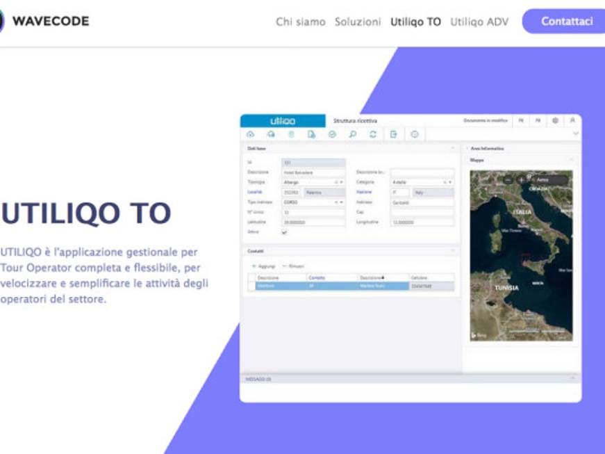This screenshot has height=454, width=605.
Task: Click the N° civico input field
Action: (x=313, y=212)
